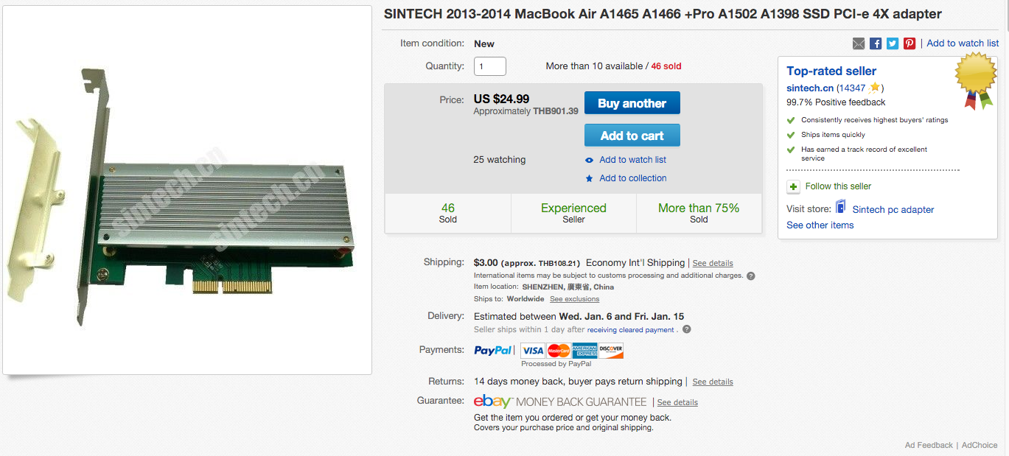
Task: Open See other items link
Action: pos(820,225)
